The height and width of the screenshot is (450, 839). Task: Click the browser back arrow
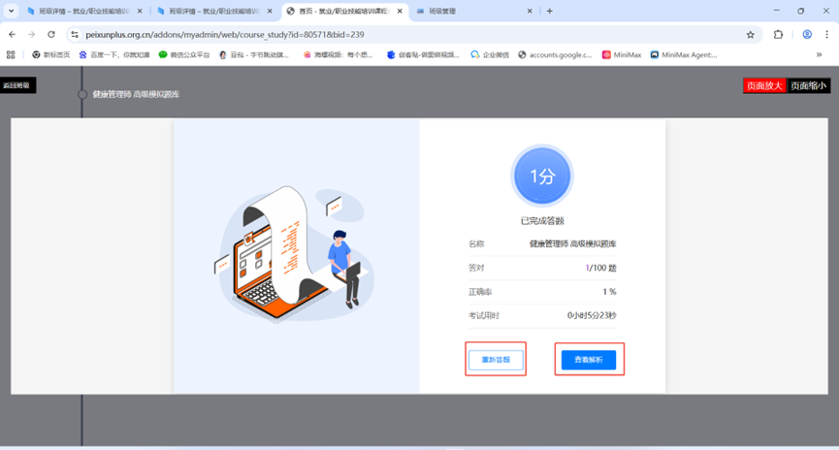point(13,34)
